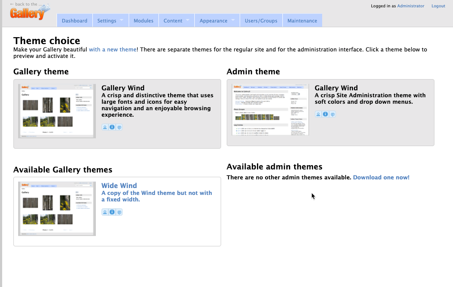Click Gallery theme's Gallery Wind preview thumbnail
Screen dimensions: 453x287
click(57, 111)
